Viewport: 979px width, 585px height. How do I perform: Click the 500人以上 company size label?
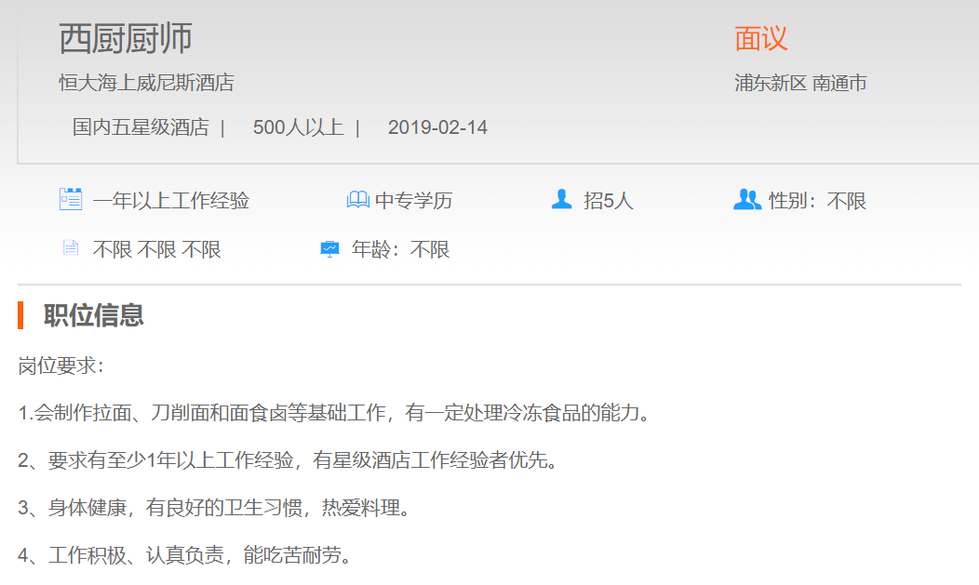(x=298, y=127)
